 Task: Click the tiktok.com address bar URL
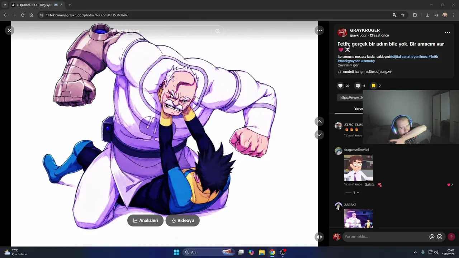coord(87,15)
